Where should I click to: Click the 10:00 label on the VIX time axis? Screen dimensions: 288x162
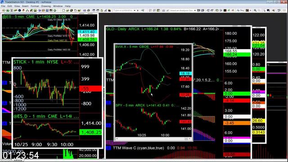coord(165,135)
